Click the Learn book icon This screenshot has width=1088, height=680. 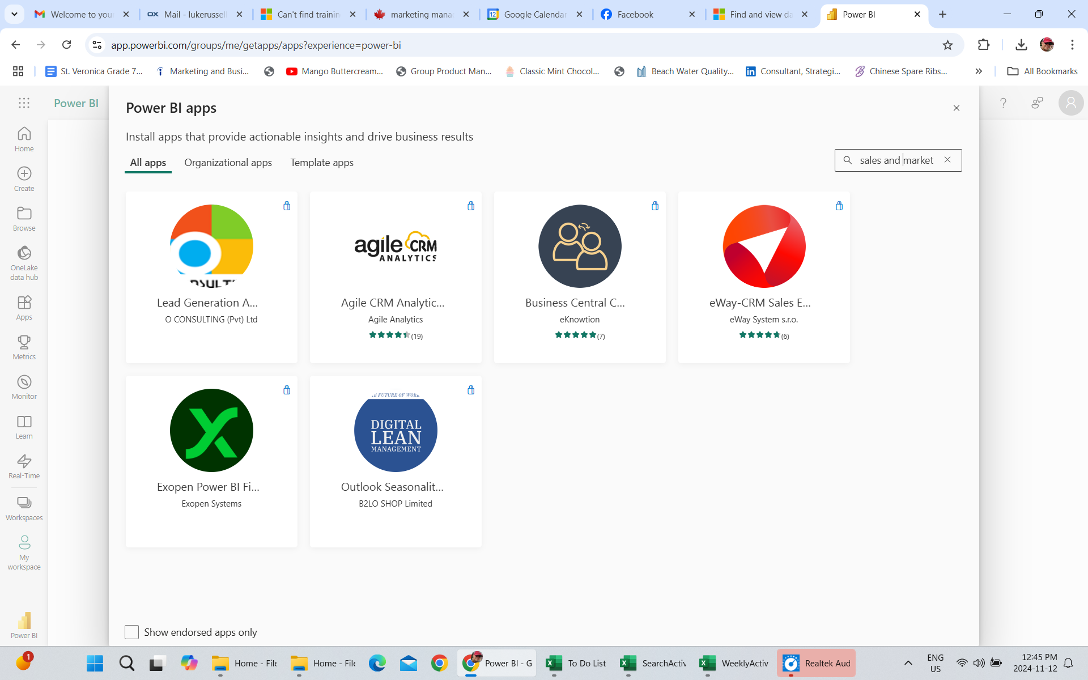coord(24,422)
